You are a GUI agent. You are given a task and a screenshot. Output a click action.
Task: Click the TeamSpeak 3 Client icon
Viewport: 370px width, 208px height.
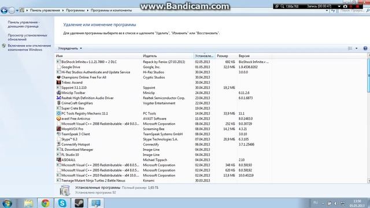click(x=58, y=134)
